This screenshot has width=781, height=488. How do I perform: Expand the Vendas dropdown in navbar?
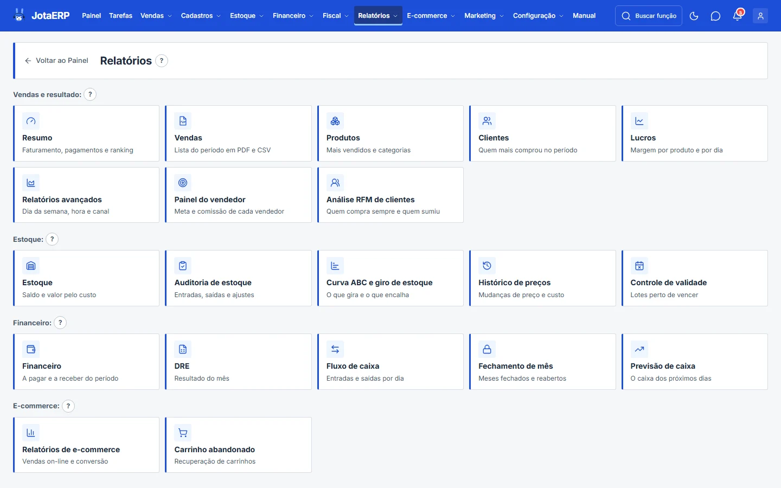click(156, 16)
